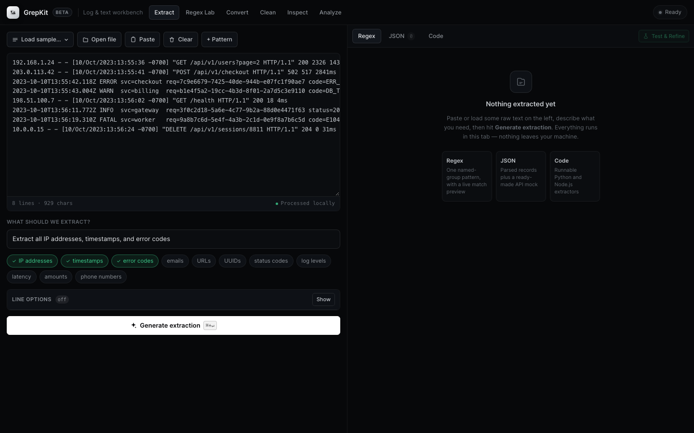Click the log line starting 192.168.1.24

[x=176, y=63]
